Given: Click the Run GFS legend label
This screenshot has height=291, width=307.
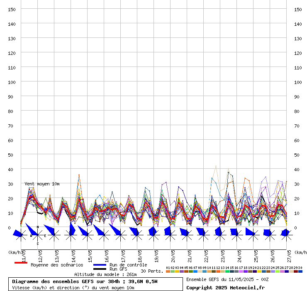Looking at the screenshot, I should click(x=118, y=269).
